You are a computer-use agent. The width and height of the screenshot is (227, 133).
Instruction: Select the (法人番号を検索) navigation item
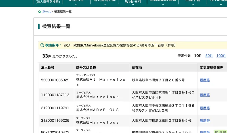coord(48,2)
